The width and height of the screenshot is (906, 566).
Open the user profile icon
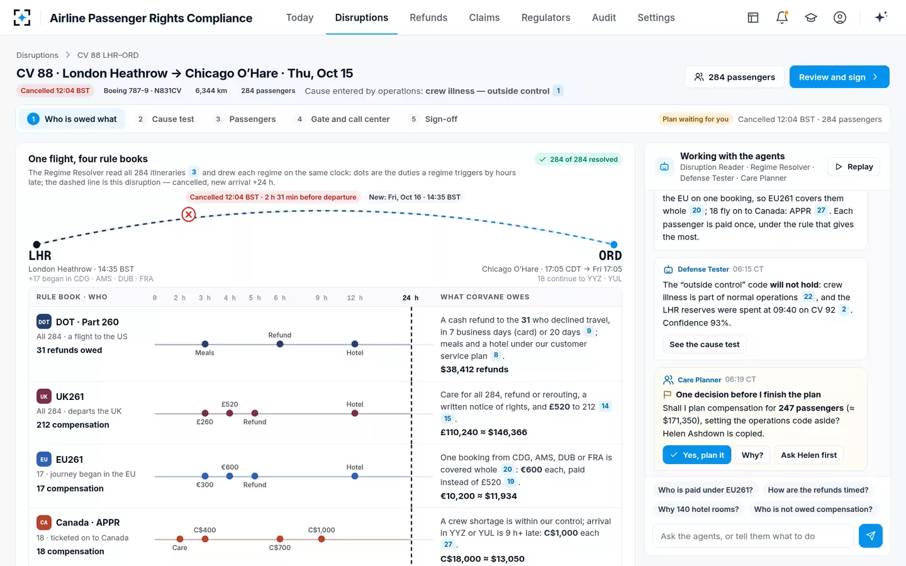click(x=840, y=18)
